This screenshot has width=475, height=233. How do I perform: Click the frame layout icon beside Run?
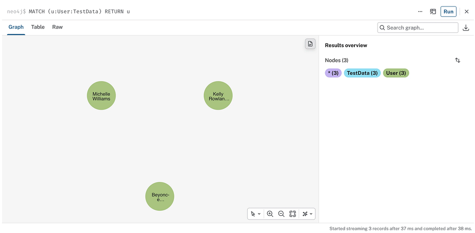[x=433, y=12]
